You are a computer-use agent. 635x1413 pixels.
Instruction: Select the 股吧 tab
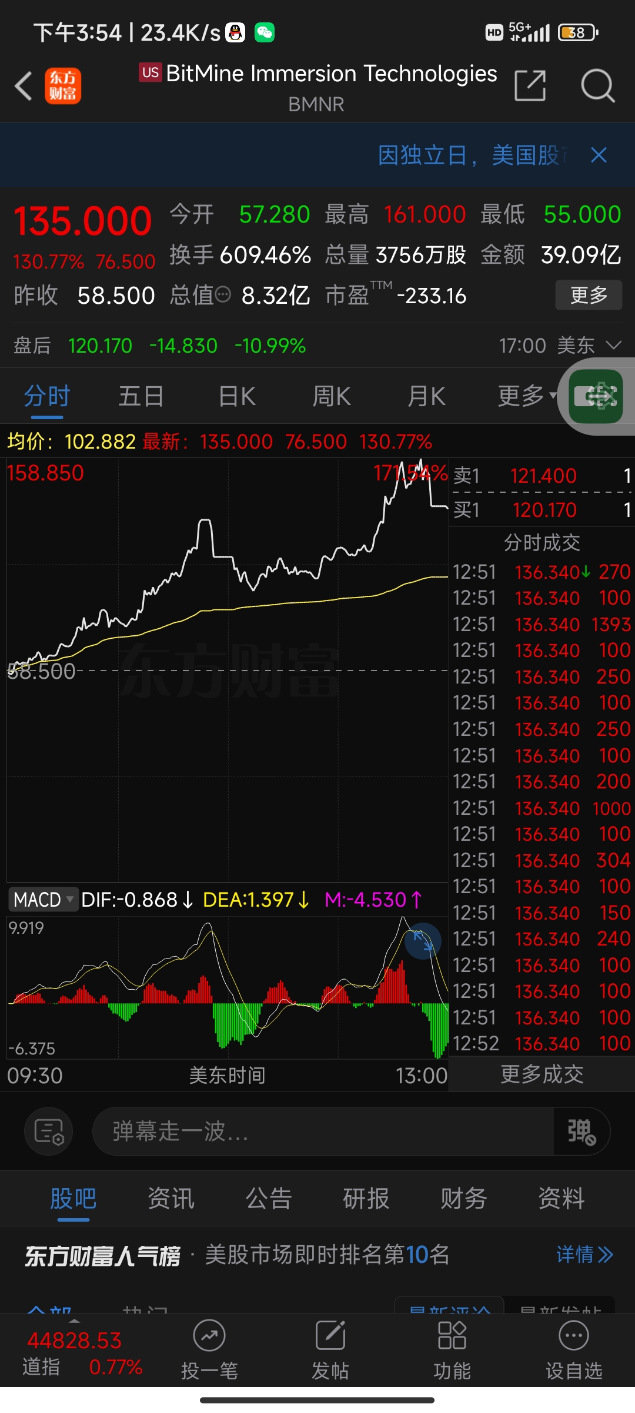pyautogui.click(x=73, y=1199)
